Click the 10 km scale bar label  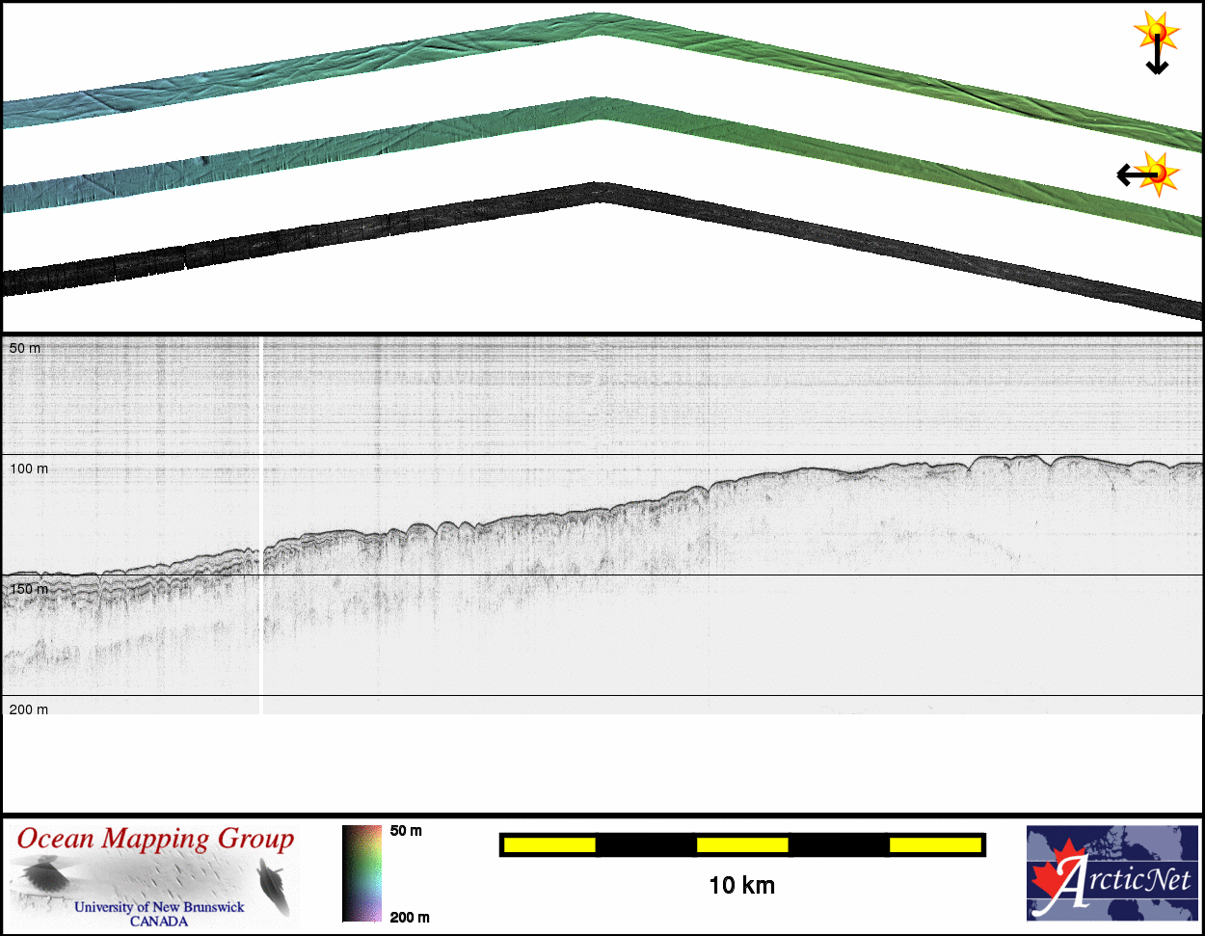point(741,885)
